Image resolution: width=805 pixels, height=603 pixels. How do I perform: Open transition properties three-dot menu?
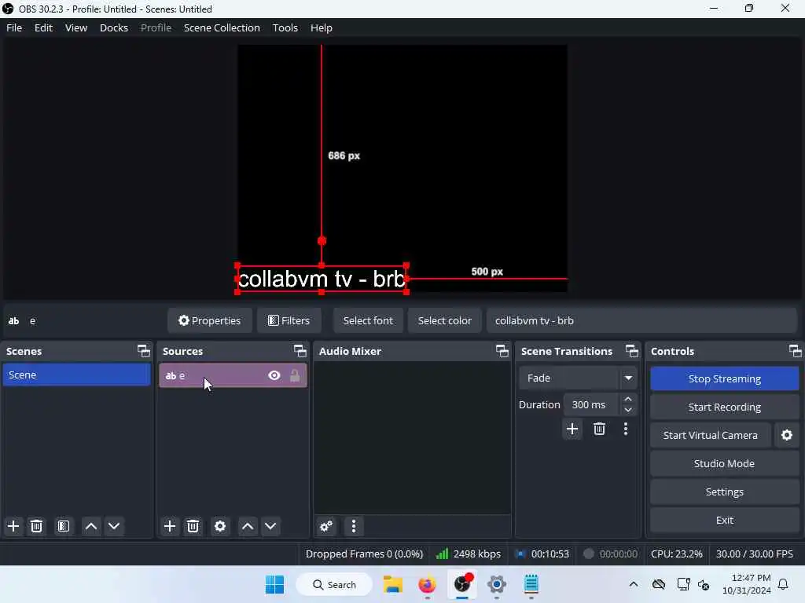click(625, 429)
